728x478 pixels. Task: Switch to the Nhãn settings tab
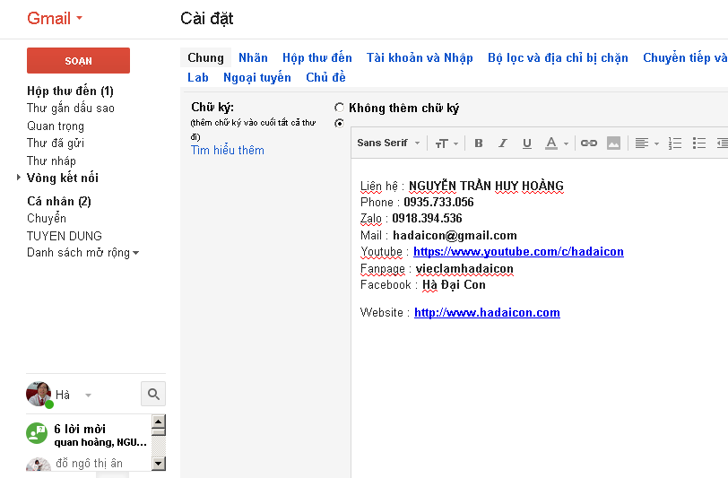coord(253,57)
